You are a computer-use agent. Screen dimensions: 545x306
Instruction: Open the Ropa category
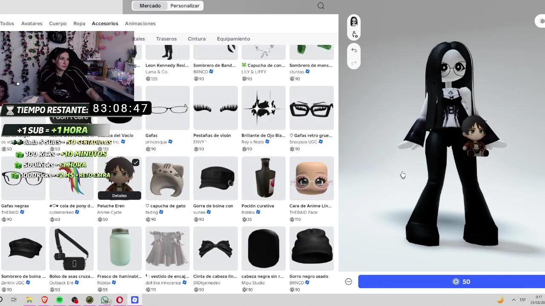click(x=79, y=23)
